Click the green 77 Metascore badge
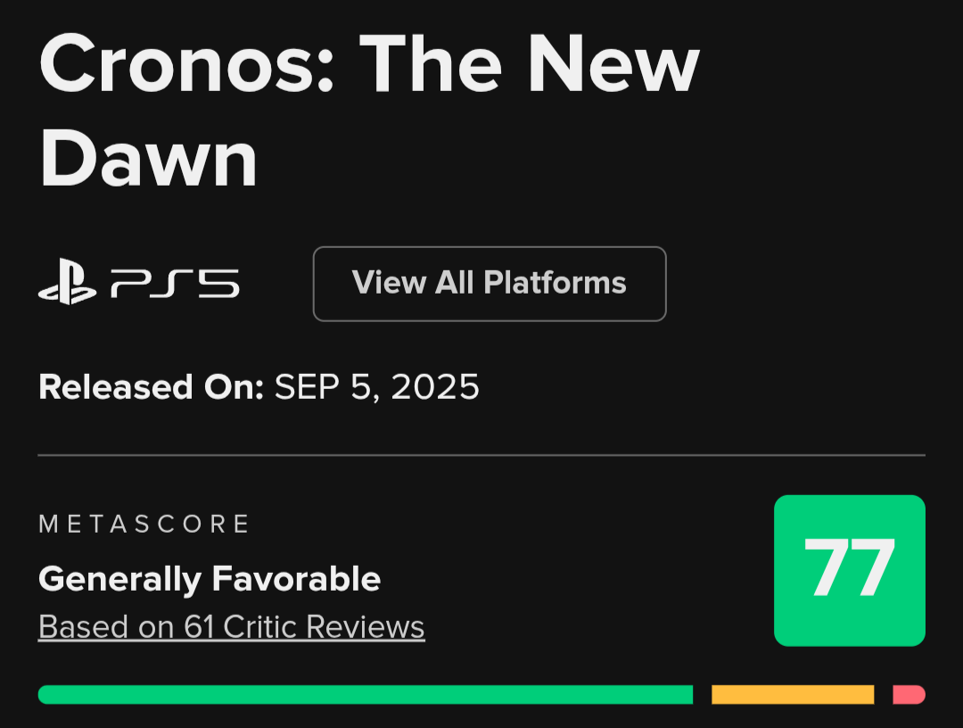 [849, 570]
